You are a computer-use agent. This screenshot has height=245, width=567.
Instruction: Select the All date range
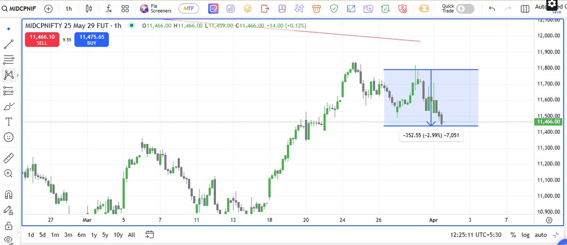131,235
